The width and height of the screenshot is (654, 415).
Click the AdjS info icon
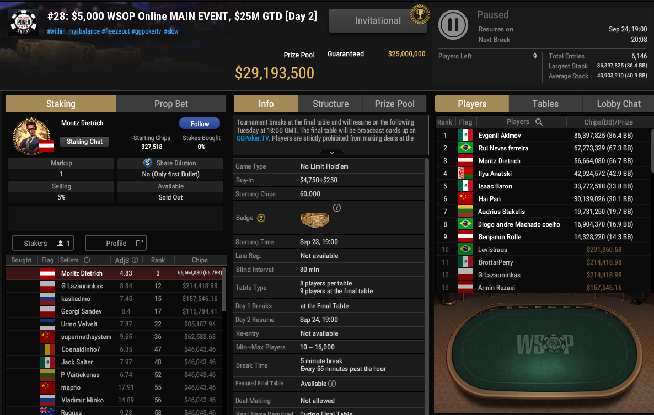coord(135,260)
